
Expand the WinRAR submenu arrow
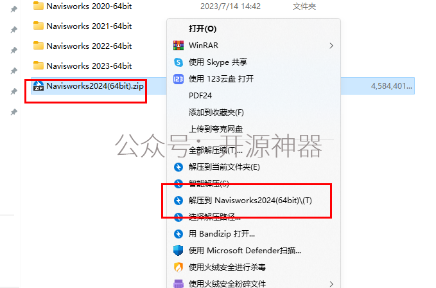click(x=331, y=46)
